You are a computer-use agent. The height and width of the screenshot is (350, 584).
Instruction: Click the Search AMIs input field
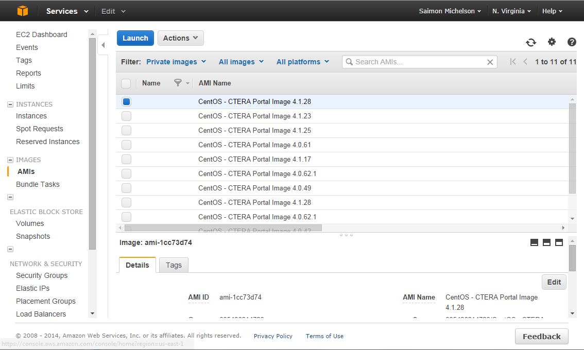[x=419, y=62]
